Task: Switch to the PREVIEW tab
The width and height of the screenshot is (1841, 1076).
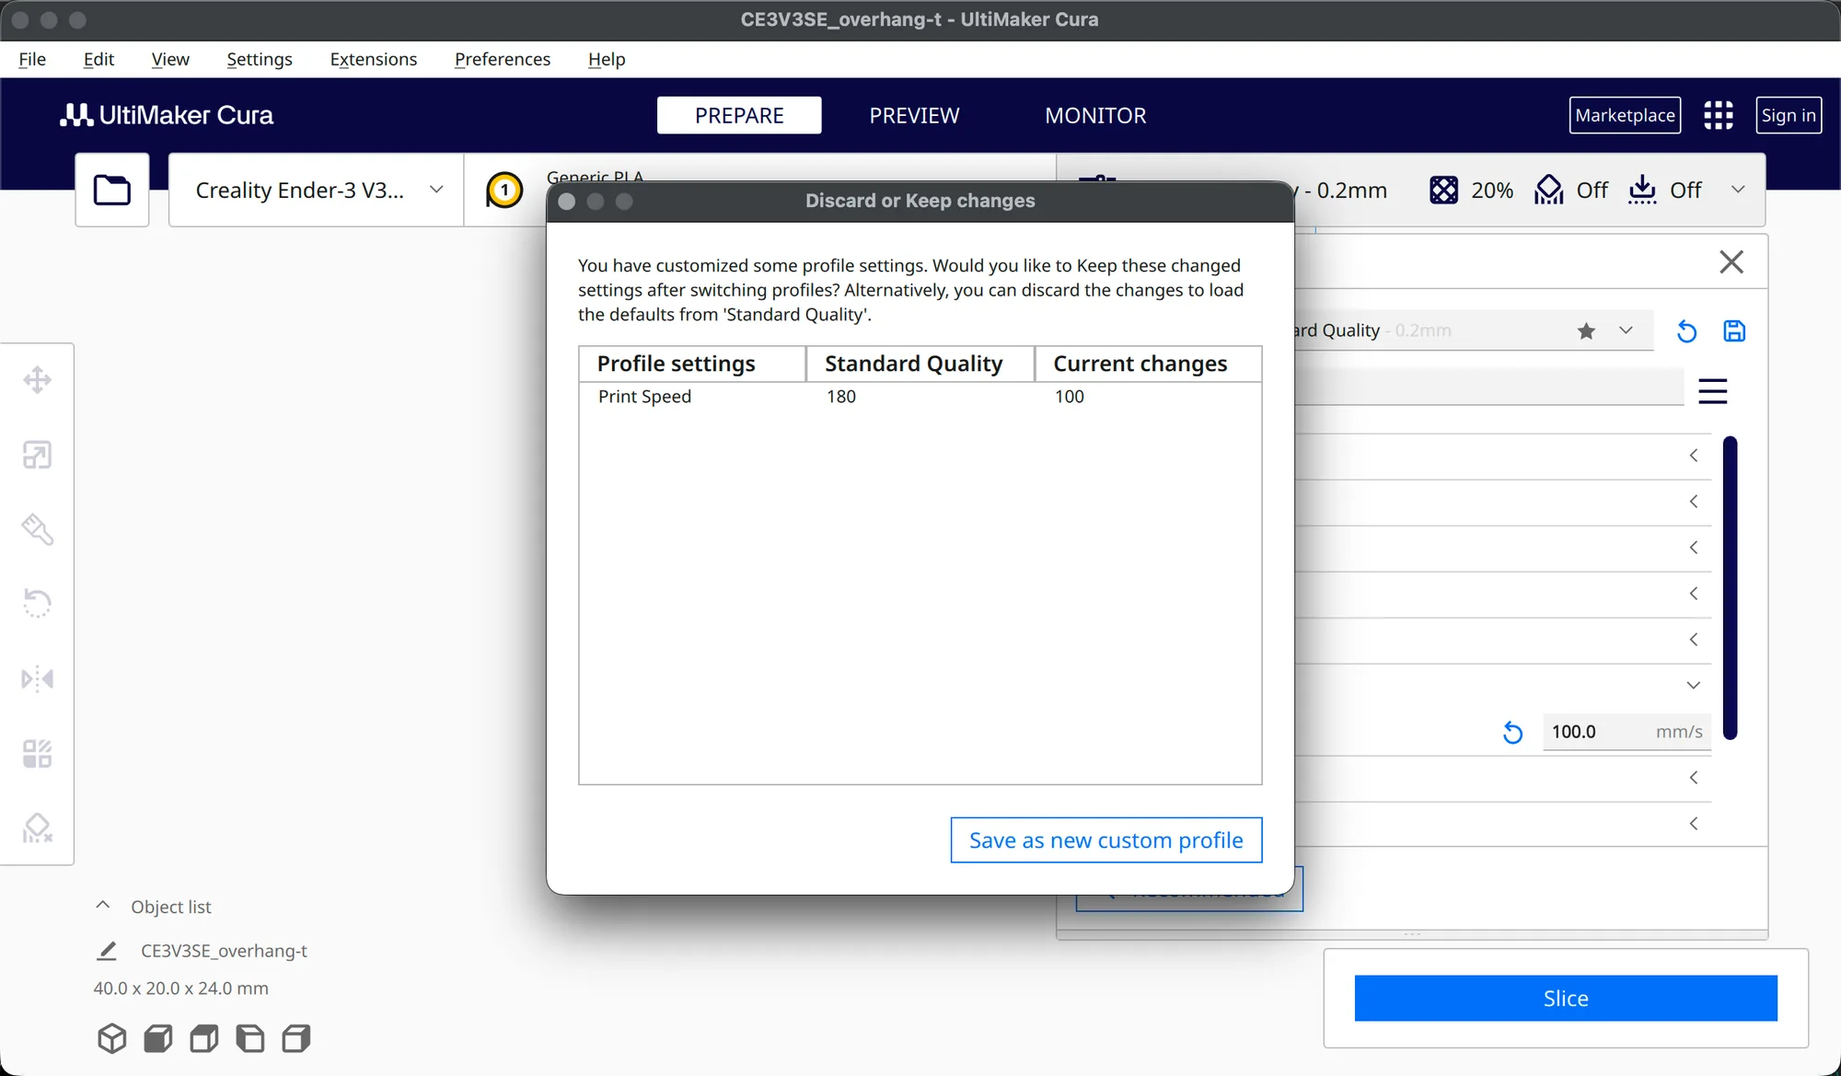Action: click(914, 115)
